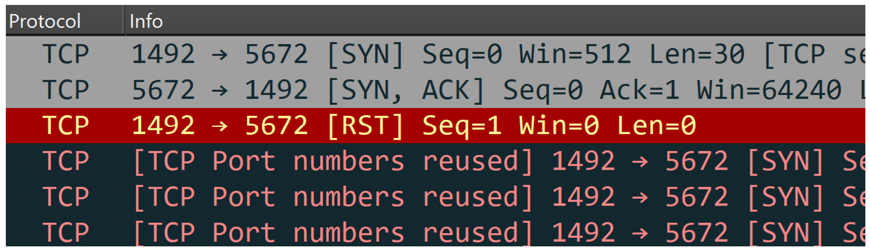Click the Seq=0 Win=512 text in first row

527,54
